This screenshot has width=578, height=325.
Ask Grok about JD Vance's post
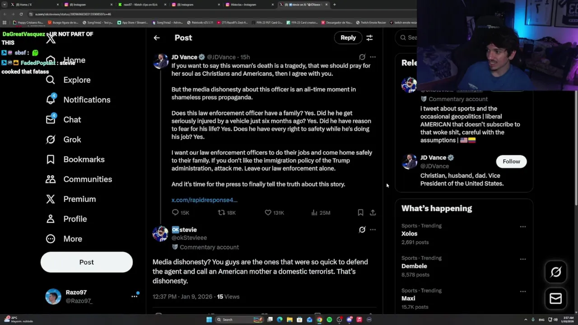362,57
